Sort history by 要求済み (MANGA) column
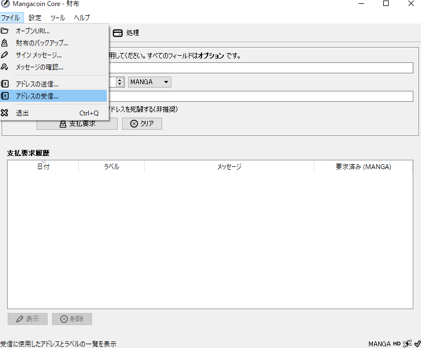 364,167
